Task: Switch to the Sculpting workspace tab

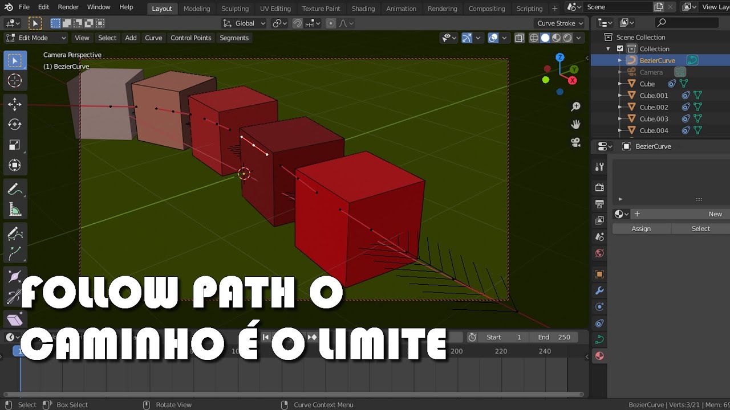Action: 235,9
